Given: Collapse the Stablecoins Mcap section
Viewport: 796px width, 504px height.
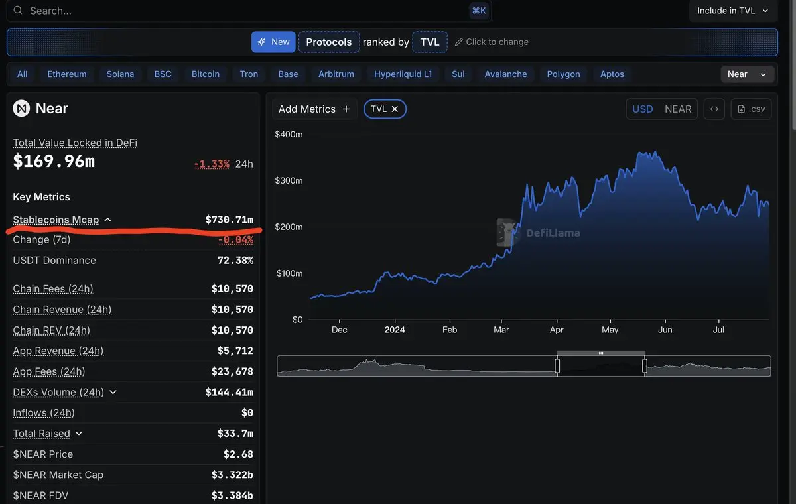Looking at the screenshot, I should (108, 220).
